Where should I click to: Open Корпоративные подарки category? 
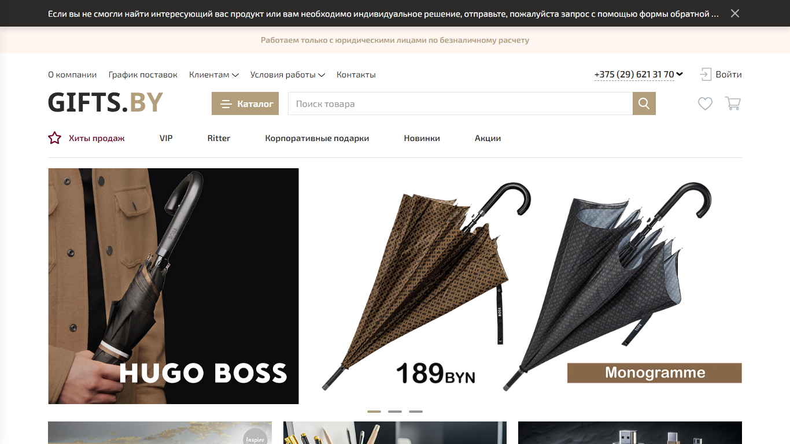point(317,138)
